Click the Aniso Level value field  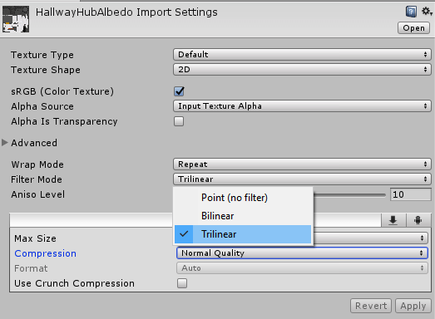tap(411, 194)
